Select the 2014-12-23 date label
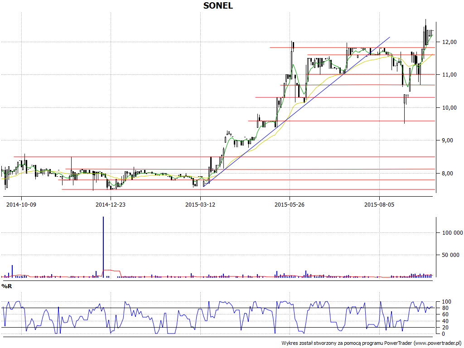Viewport: 464px width, 348px height. click(111, 204)
